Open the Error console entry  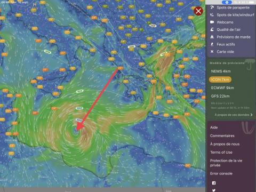pos(221,173)
